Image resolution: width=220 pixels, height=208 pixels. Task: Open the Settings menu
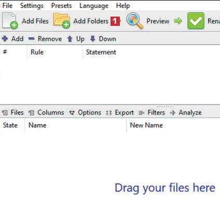(x=32, y=6)
